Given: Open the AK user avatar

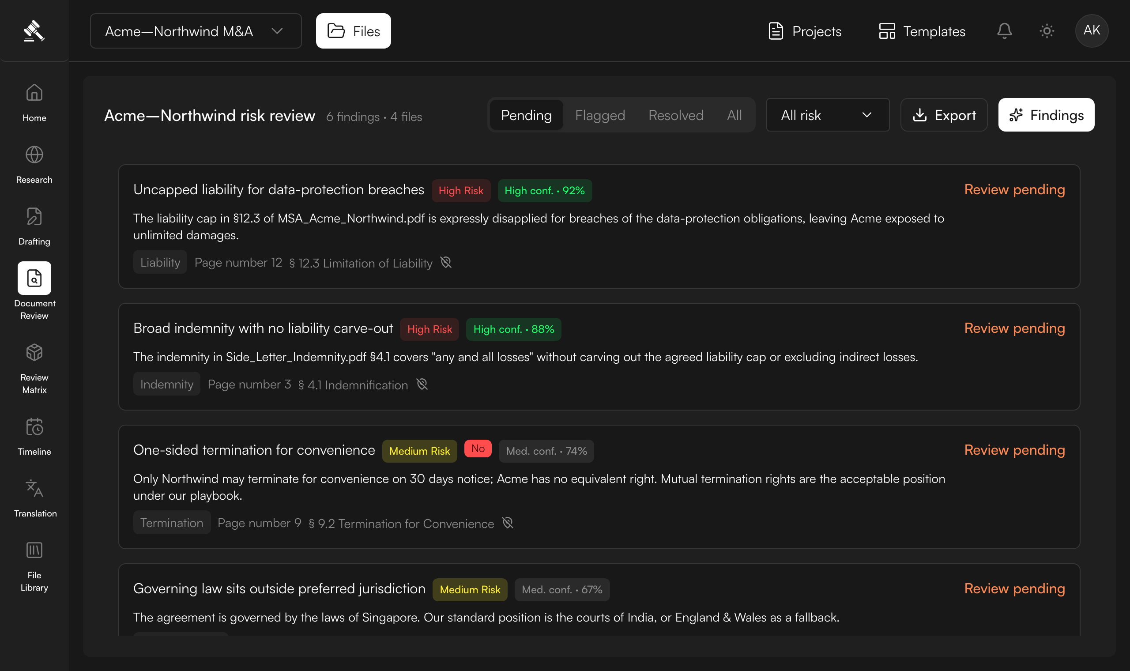Looking at the screenshot, I should tap(1092, 31).
